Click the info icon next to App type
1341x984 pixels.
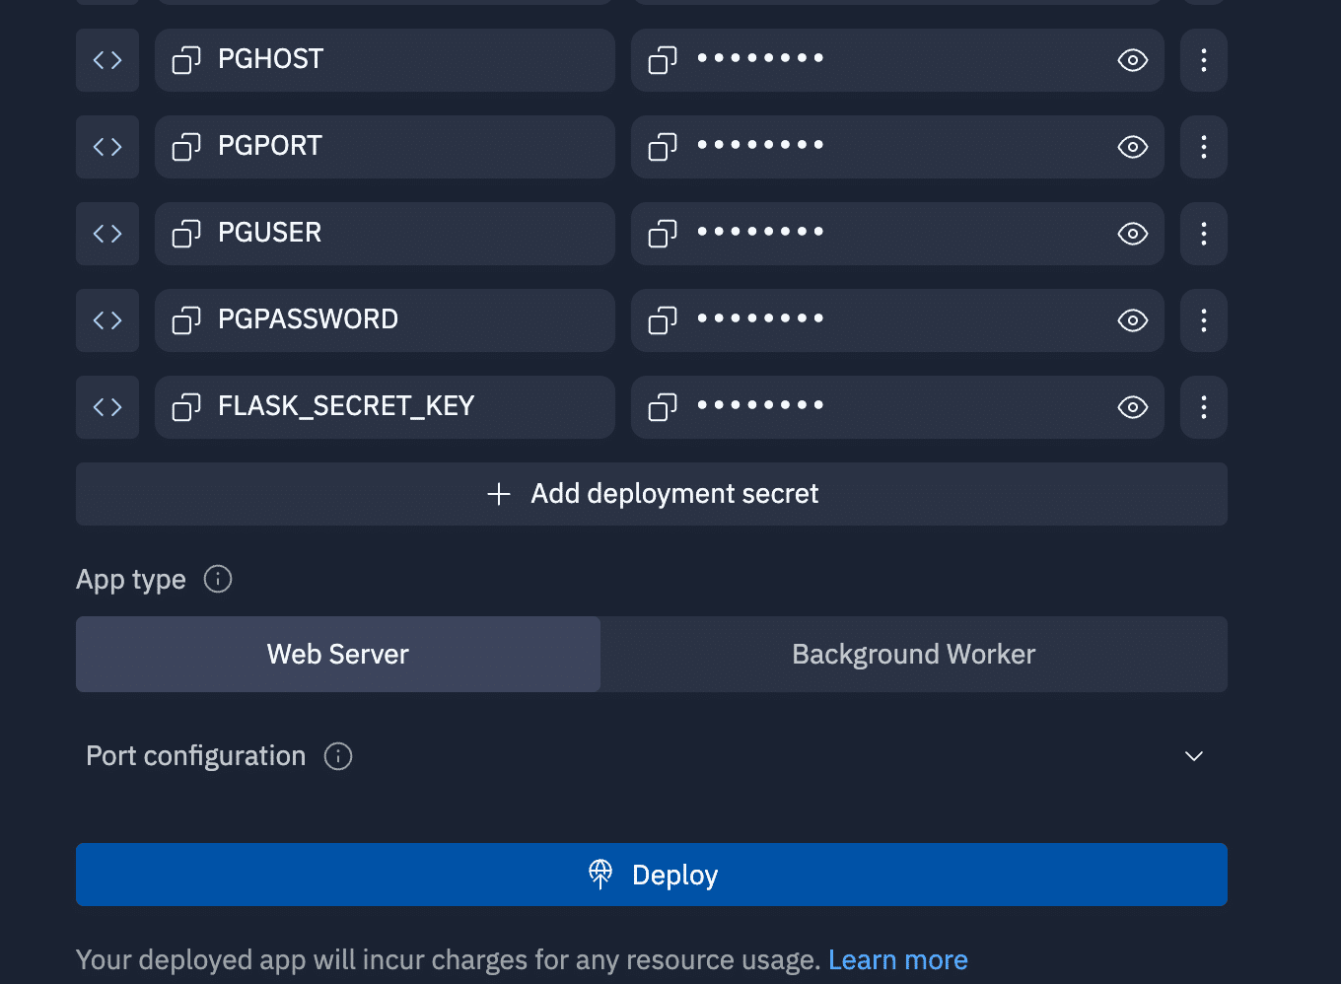coord(218,579)
